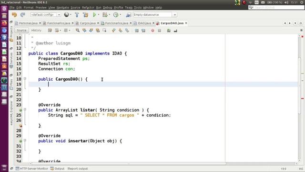Collapse the insertar method code fold
The width and height of the screenshot is (305, 172).
tap(25, 140)
